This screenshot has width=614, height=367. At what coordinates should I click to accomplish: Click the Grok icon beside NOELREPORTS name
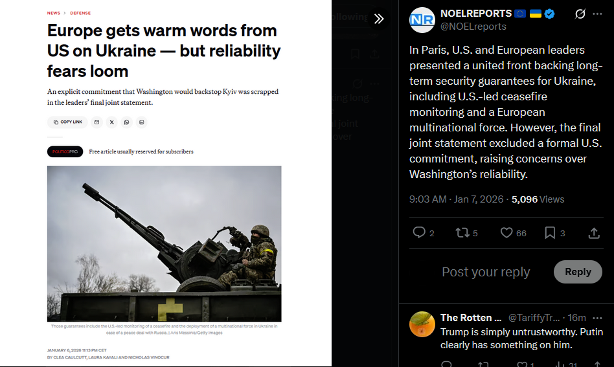pyautogui.click(x=580, y=14)
